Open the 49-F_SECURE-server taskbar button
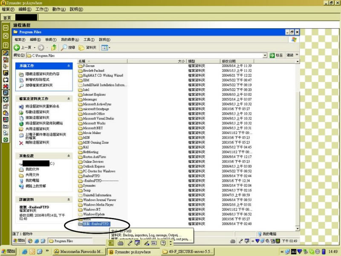The height and width of the screenshot is (256, 341). click(188, 252)
